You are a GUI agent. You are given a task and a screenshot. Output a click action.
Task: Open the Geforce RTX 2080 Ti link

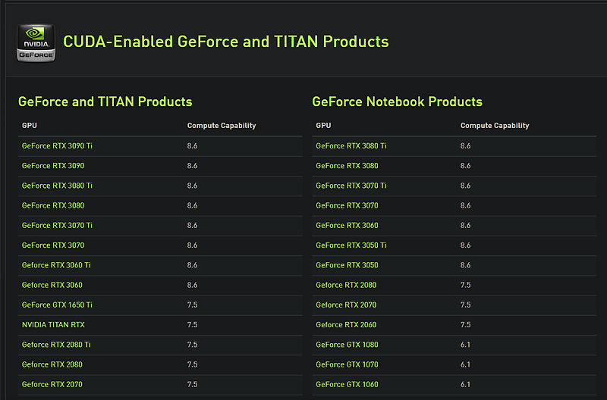point(56,345)
